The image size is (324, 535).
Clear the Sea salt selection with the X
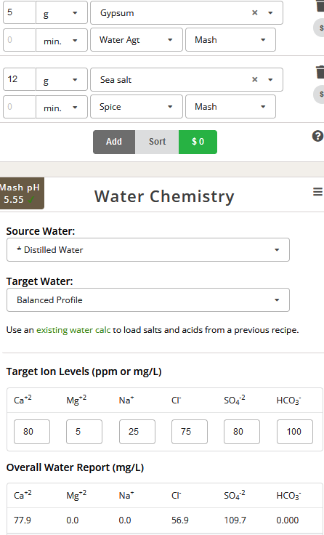point(255,79)
